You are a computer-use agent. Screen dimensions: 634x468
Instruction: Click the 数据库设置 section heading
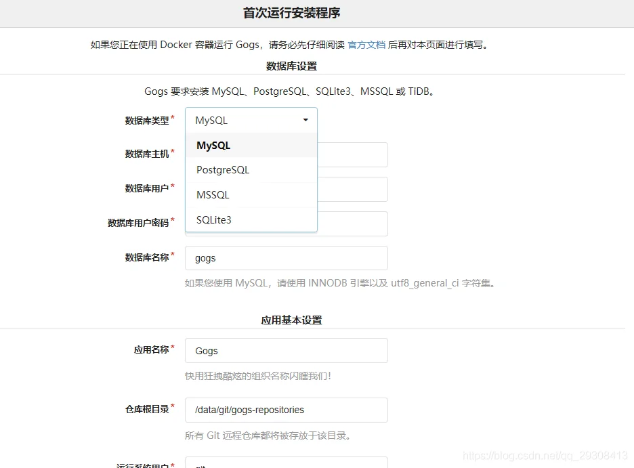click(x=291, y=66)
